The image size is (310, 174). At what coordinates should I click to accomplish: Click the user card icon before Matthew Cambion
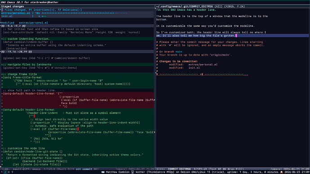[x=103, y=172]
